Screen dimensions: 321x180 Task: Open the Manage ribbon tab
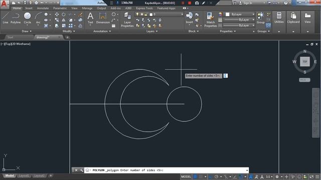coord(87,8)
